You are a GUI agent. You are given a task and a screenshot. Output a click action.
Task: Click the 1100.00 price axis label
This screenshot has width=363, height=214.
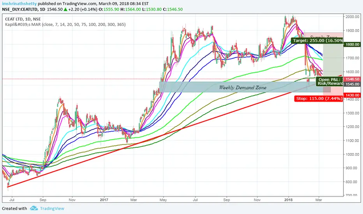[x=352, y=141]
